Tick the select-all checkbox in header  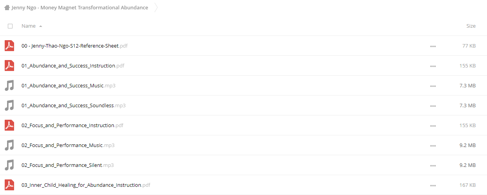(10, 26)
